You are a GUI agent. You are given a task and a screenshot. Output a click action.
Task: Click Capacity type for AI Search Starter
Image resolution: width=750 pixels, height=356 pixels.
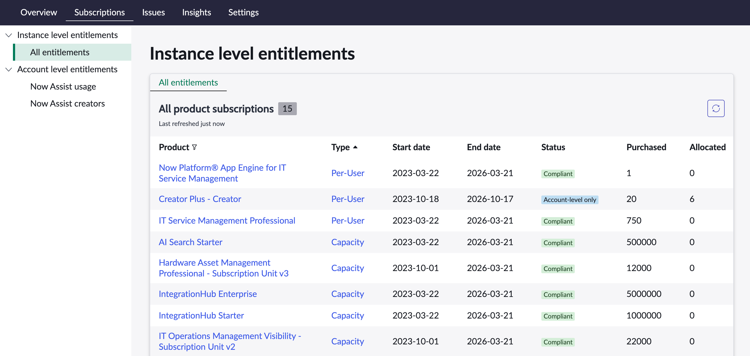tap(348, 242)
